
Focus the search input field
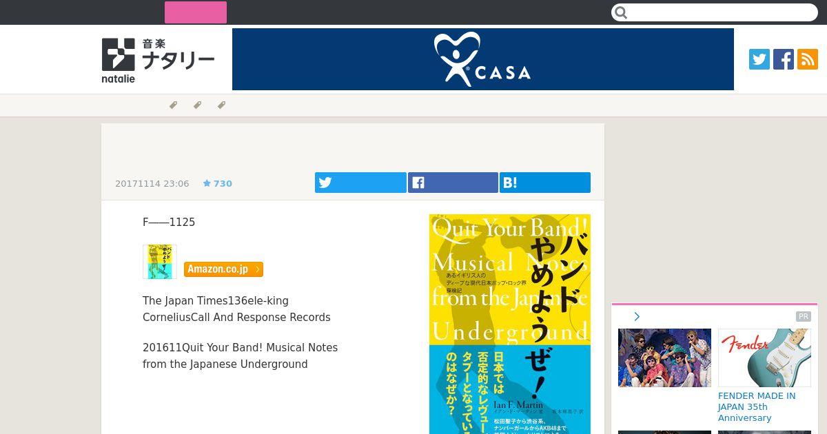click(714, 12)
